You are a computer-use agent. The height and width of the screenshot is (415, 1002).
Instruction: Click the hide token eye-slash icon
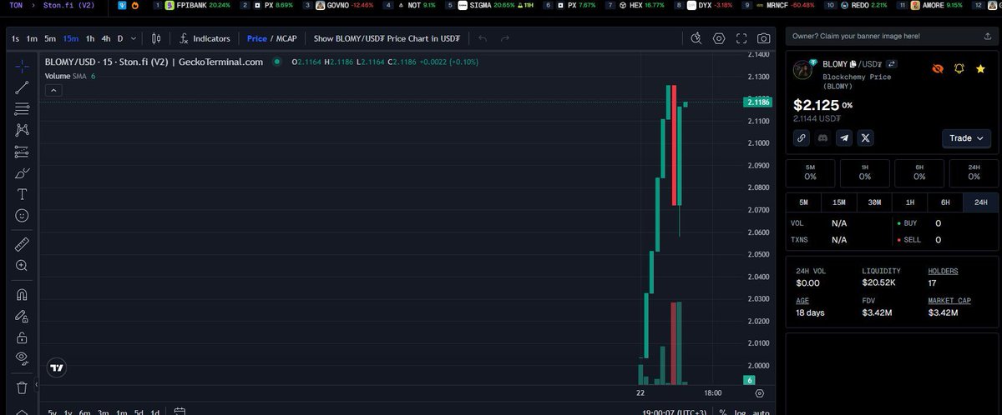[938, 68]
